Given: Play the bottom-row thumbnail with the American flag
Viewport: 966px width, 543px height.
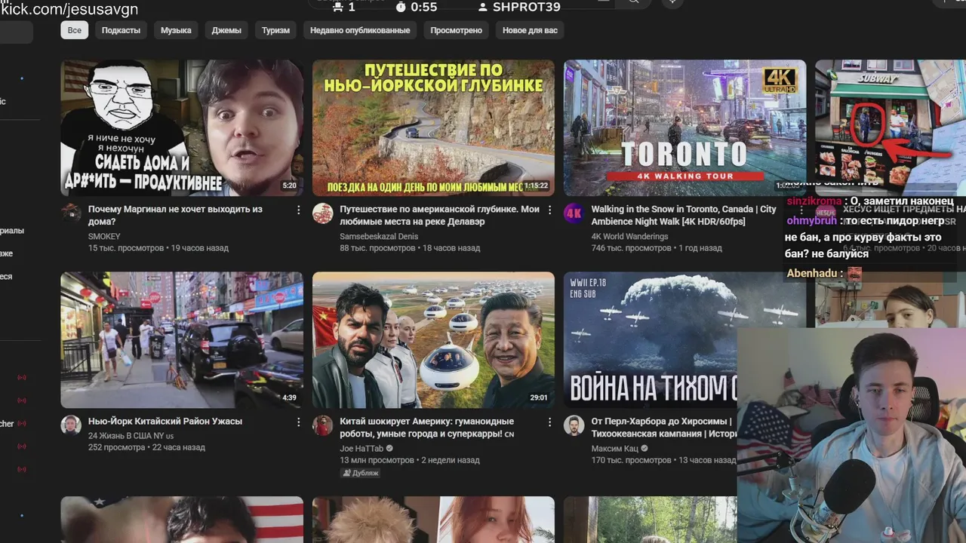Looking at the screenshot, I should pos(182,520).
